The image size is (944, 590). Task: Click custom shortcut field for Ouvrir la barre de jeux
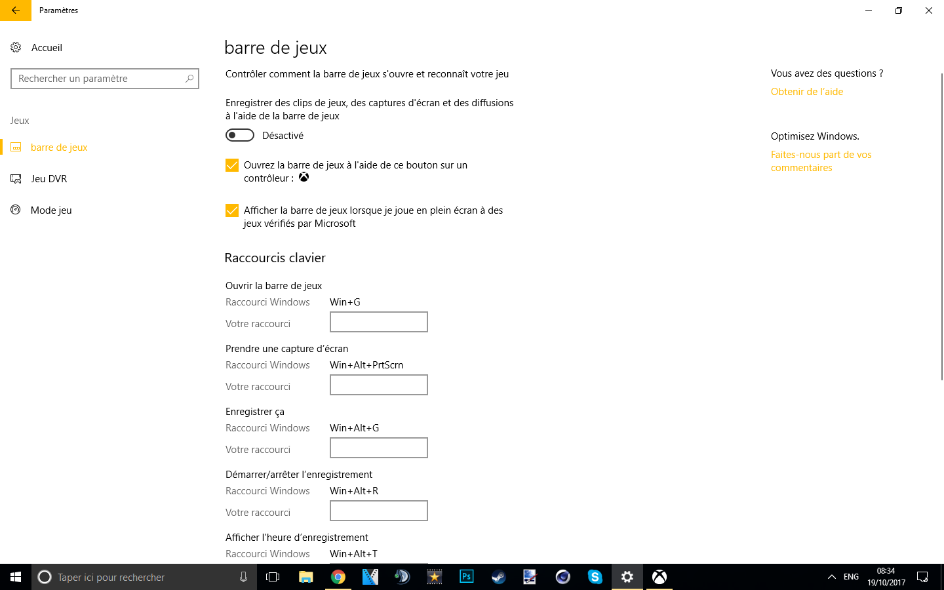pos(379,322)
